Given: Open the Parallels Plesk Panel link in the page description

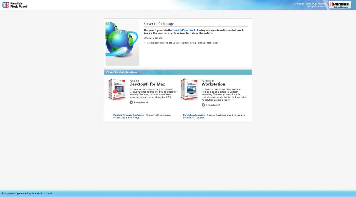Looking at the screenshot, I should click(184, 30).
